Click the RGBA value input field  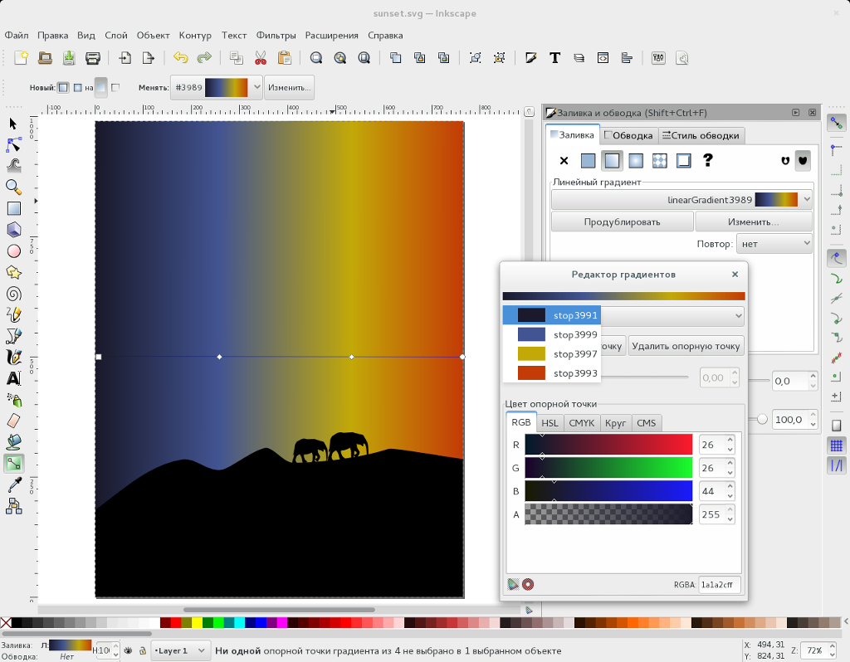[719, 584]
